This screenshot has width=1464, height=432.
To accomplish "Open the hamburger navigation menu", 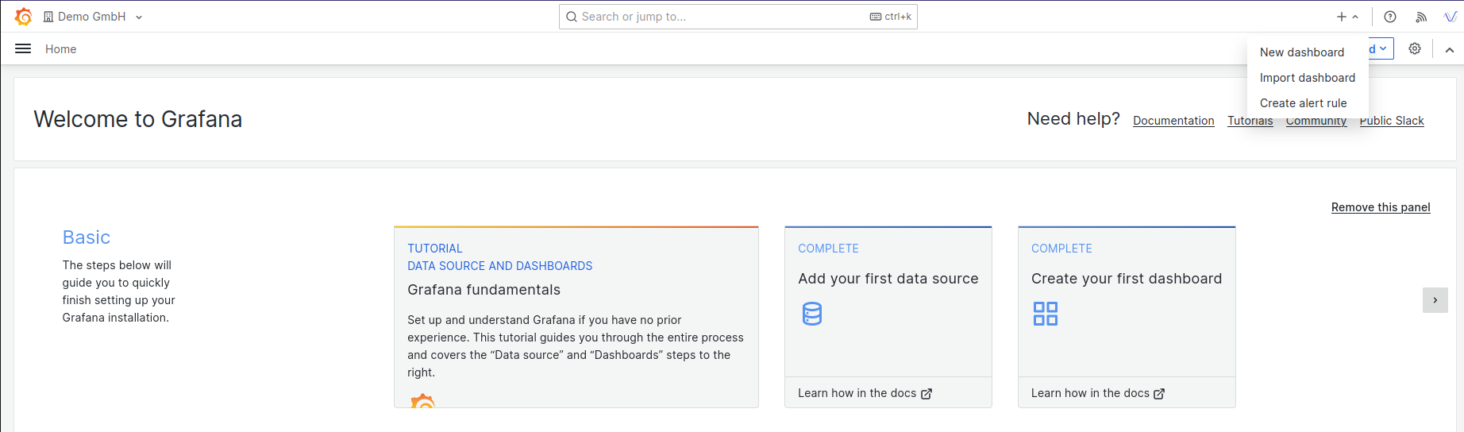I will coord(23,49).
